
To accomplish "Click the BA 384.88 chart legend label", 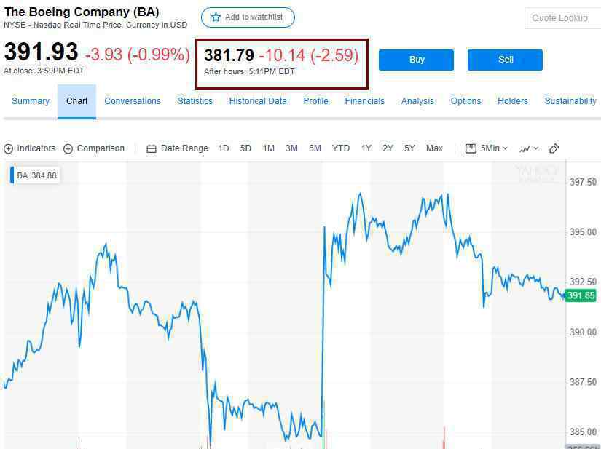I will tap(36, 175).
